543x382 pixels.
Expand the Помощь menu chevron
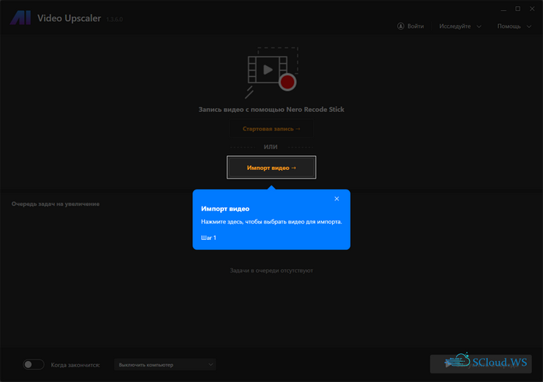click(x=529, y=26)
